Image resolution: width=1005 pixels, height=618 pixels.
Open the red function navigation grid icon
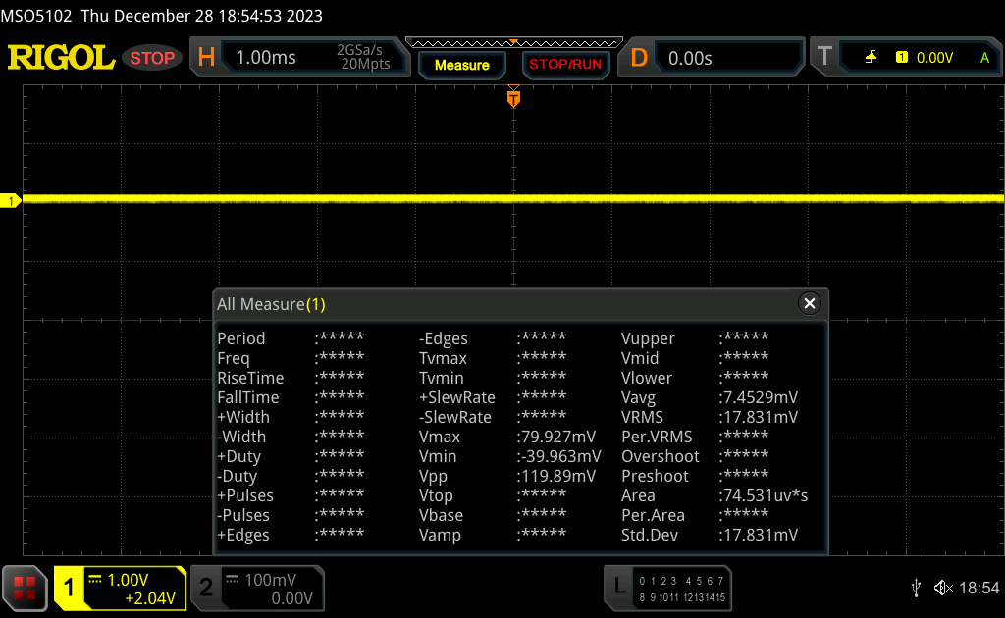[x=25, y=588]
